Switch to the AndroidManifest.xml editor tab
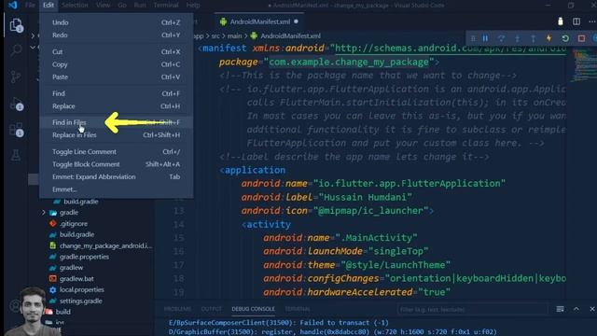Viewport: 597px width, 336px height. tap(258, 21)
